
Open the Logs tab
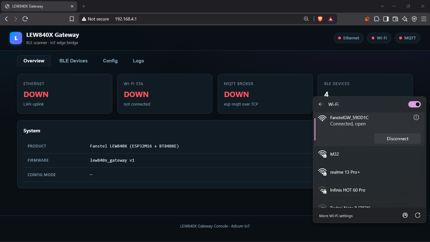click(x=139, y=61)
